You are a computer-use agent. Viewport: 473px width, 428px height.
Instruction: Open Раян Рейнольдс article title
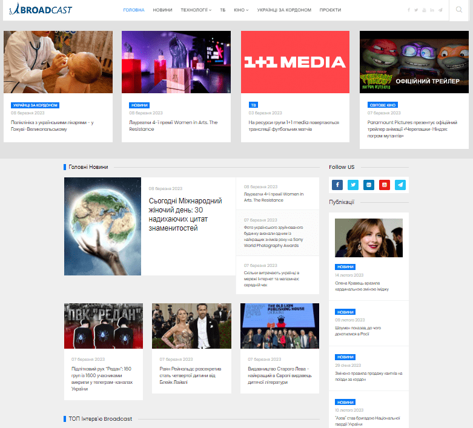tap(190, 375)
